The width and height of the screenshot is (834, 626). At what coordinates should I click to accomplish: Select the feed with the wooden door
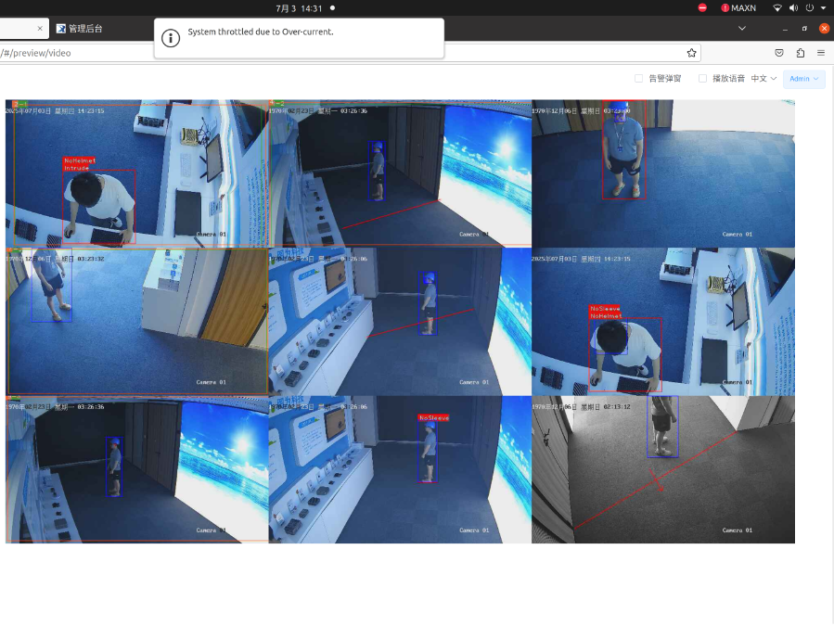[x=136, y=321]
